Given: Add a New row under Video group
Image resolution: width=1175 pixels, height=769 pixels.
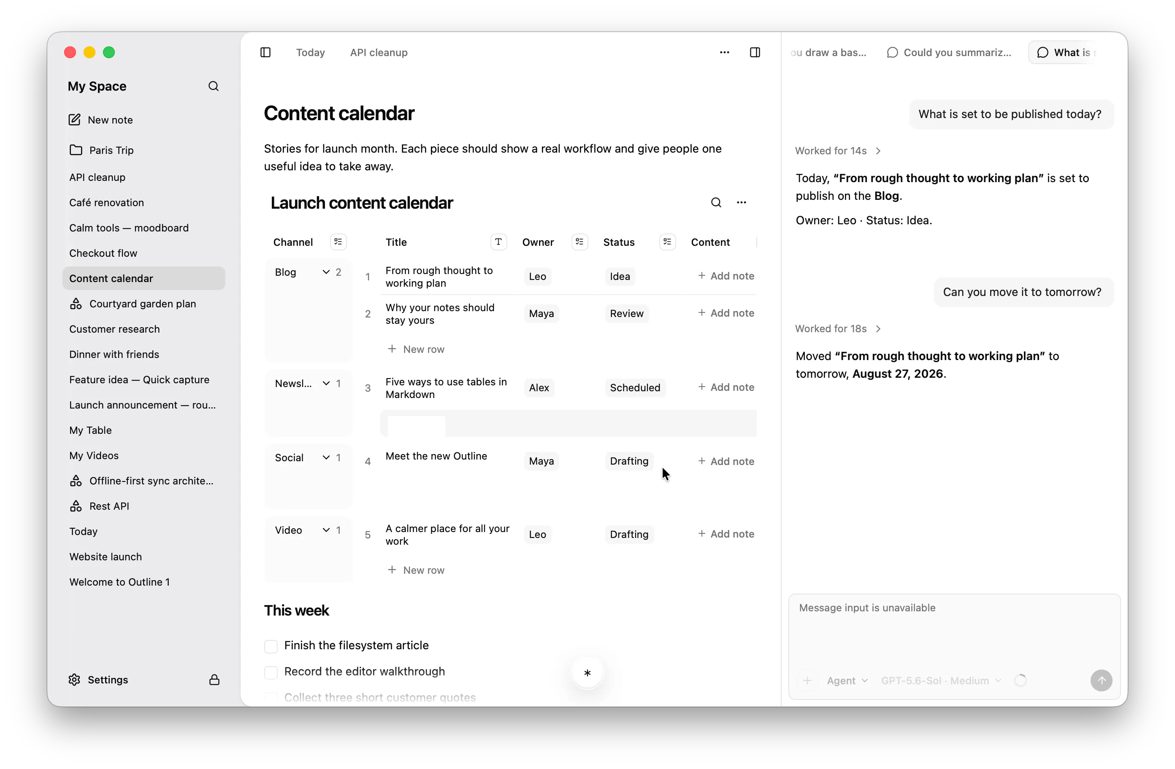Looking at the screenshot, I should click(x=416, y=570).
